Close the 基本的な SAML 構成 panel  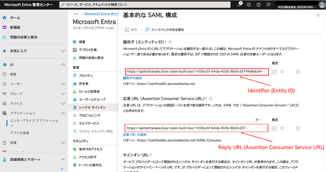pyautogui.click(x=318, y=15)
